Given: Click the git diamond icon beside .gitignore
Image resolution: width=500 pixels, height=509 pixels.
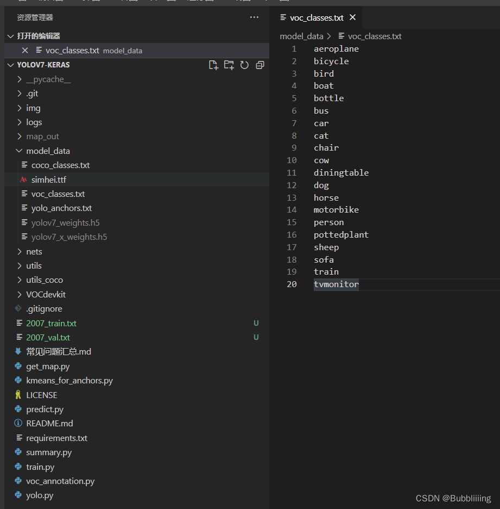Looking at the screenshot, I should (x=18, y=308).
